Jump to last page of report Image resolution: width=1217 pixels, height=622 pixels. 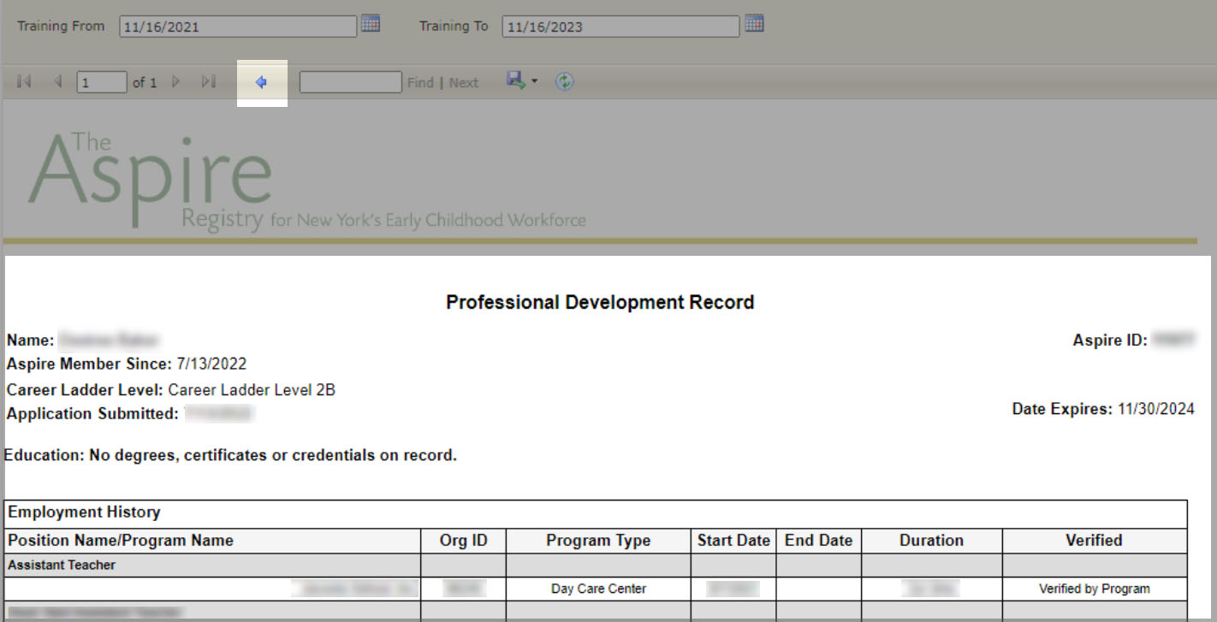208,82
